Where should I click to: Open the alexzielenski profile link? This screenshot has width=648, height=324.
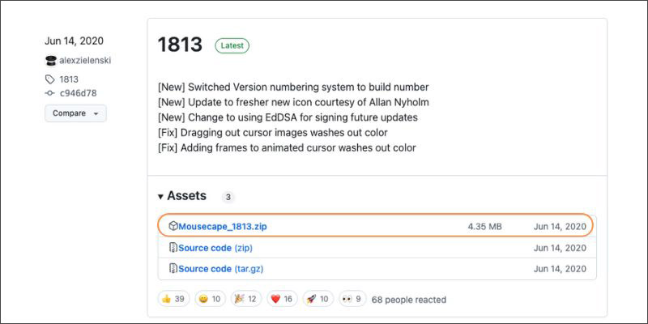85,61
